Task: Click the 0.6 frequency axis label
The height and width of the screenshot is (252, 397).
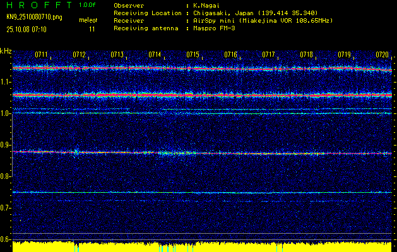Action: pyautogui.click(x=6, y=239)
